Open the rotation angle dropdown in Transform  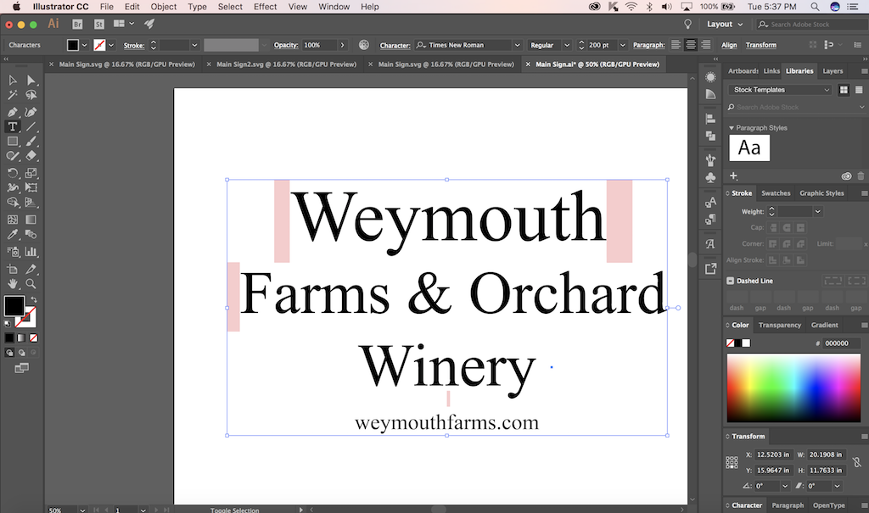tap(785, 487)
